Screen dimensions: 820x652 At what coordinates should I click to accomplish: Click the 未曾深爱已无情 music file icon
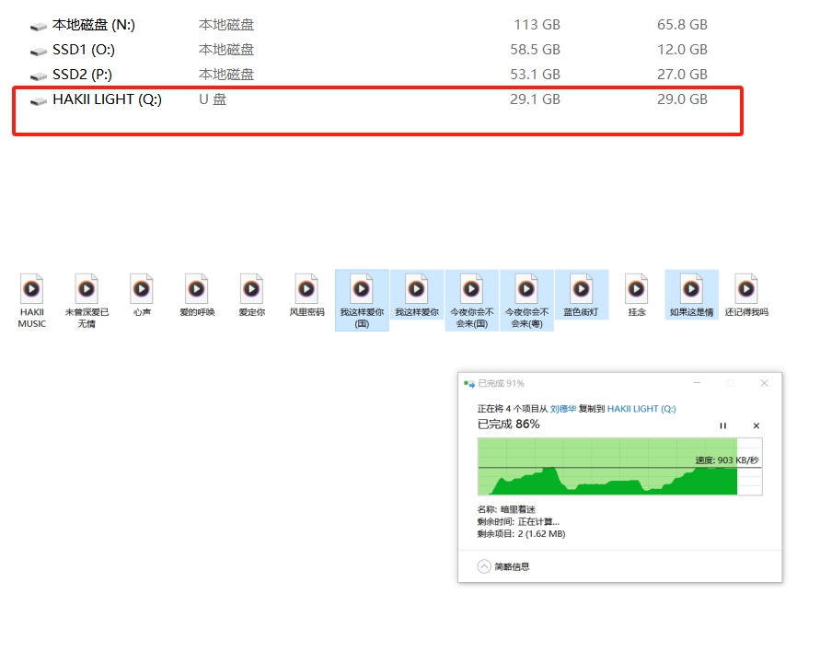pyautogui.click(x=87, y=289)
